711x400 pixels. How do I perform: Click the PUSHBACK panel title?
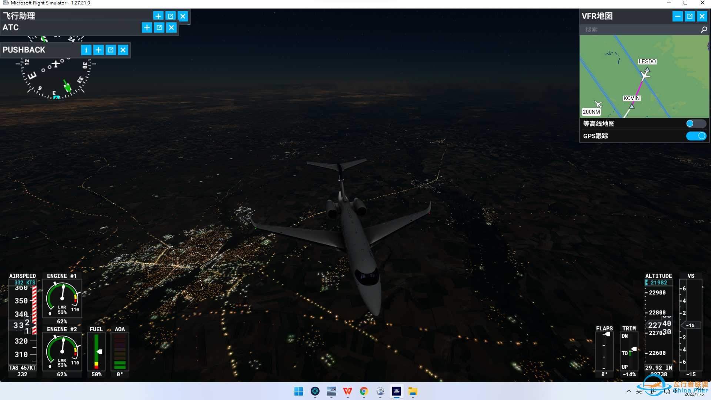[24, 50]
